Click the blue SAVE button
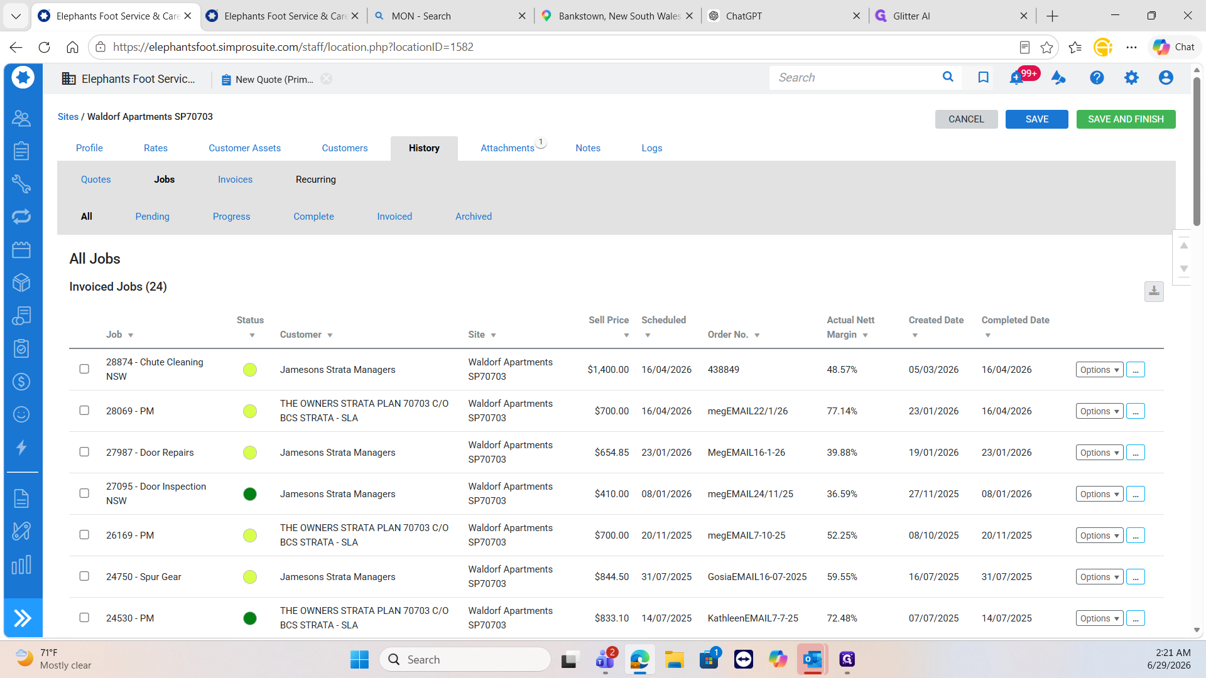Viewport: 1206px width, 678px height. coord(1036,119)
